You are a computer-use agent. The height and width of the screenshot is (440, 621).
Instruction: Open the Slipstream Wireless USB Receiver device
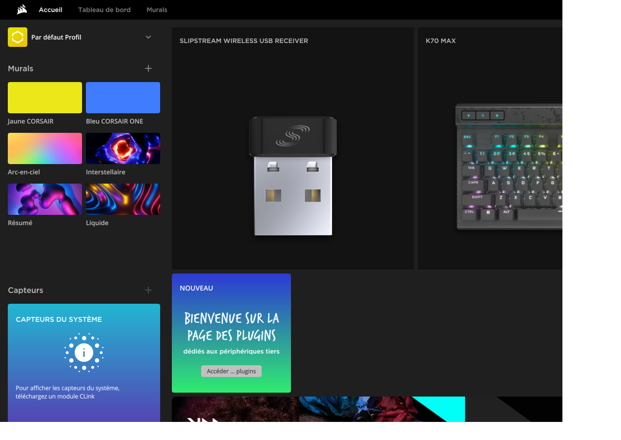[x=293, y=148]
